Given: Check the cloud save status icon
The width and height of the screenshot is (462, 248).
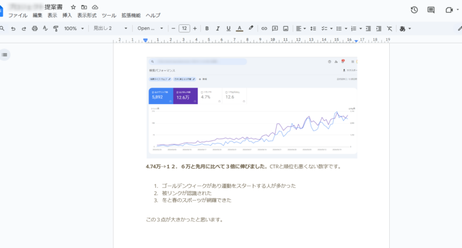Looking at the screenshot, I should pos(95,7).
